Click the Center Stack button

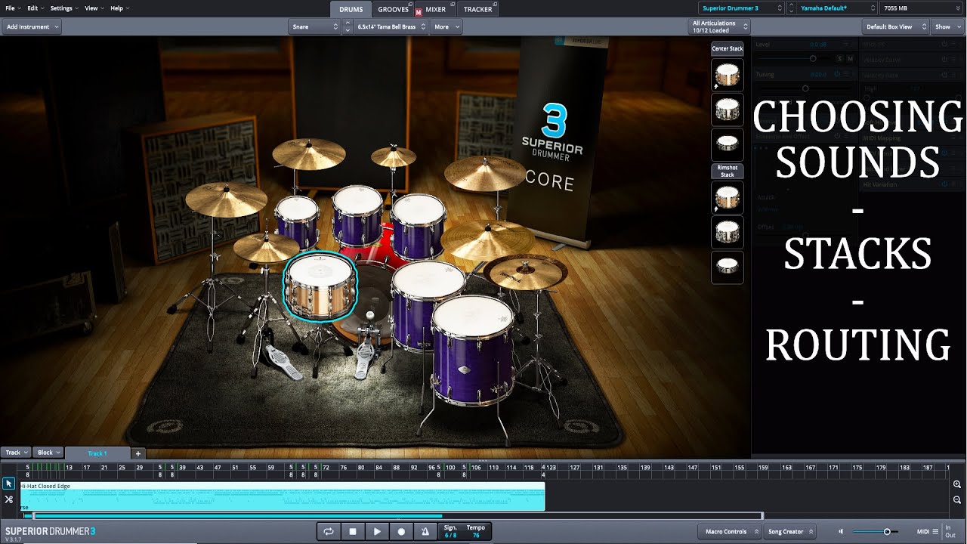click(728, 48)
